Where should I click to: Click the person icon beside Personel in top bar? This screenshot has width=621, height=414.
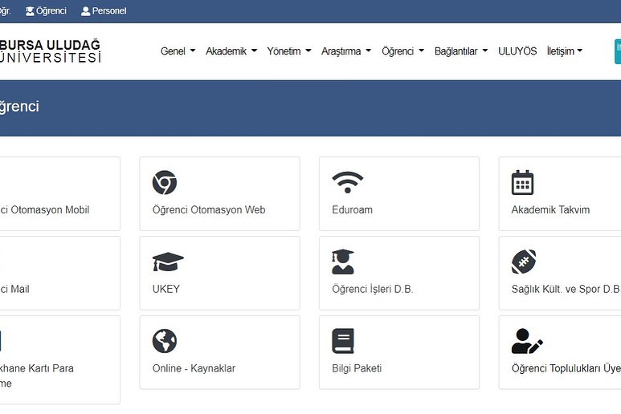click(85, 11)
